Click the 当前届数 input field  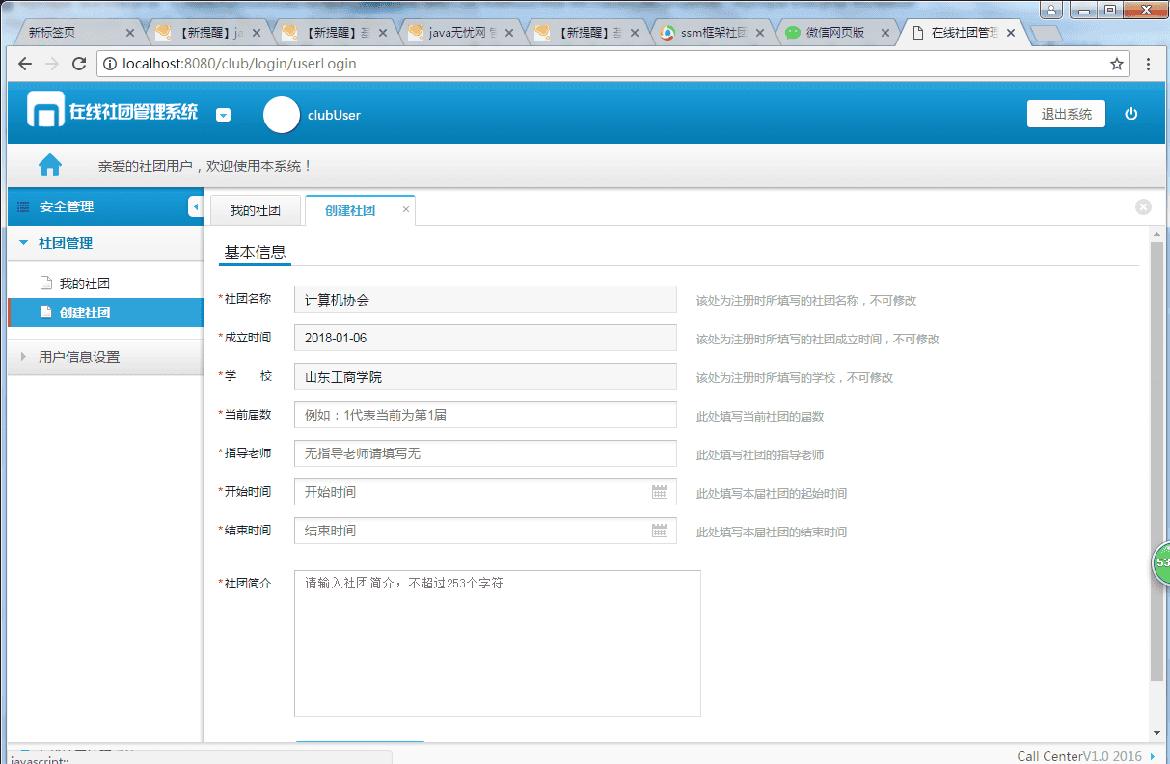[x=485, y=415]
